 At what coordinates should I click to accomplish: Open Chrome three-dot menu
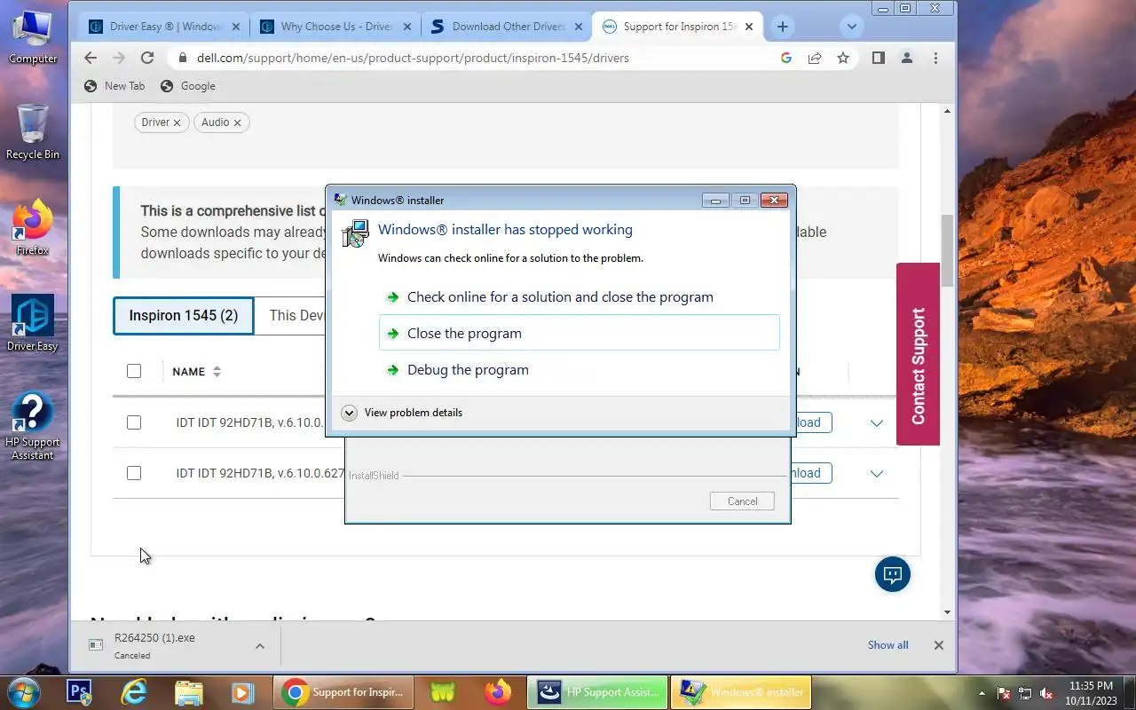935,58
